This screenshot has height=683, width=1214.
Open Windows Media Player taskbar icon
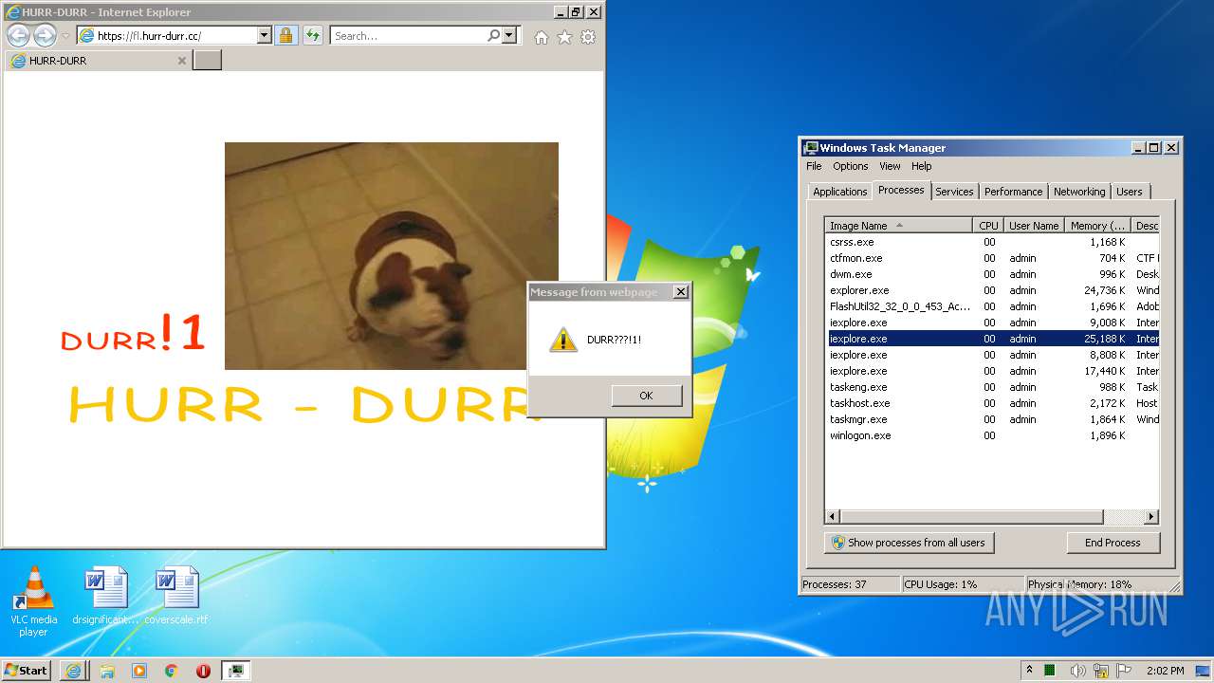[x=139, y=671]
